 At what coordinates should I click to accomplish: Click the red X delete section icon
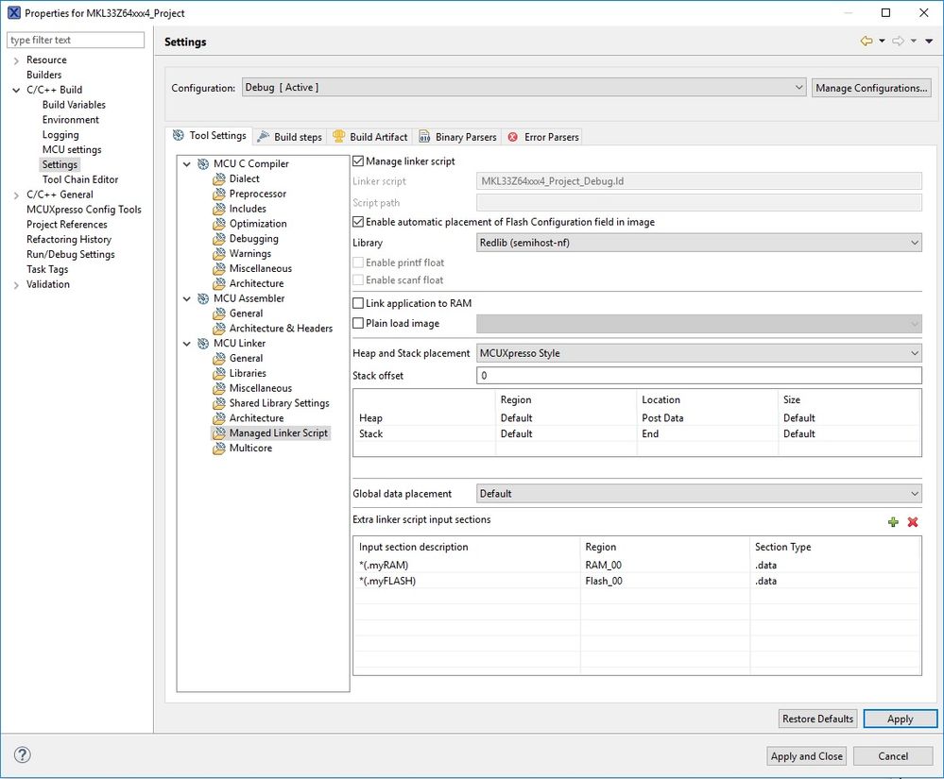click(x=913, y=522)
